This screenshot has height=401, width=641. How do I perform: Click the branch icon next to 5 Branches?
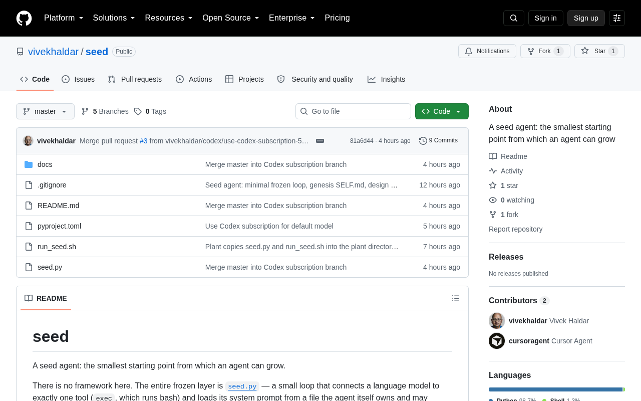(x=85, y=111)
